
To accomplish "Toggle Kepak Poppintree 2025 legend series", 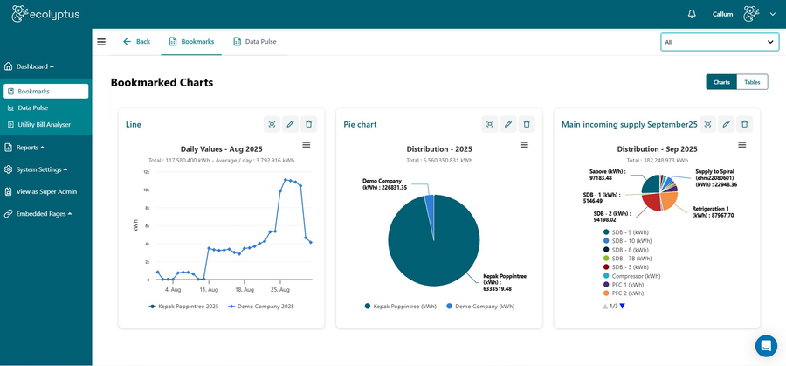I will coord(184,307).
